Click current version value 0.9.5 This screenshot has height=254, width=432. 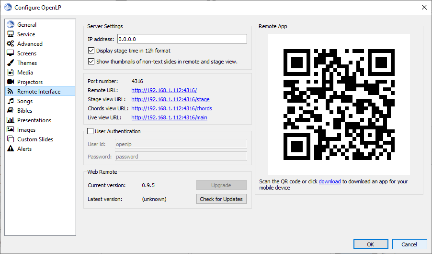click(148, 185)
